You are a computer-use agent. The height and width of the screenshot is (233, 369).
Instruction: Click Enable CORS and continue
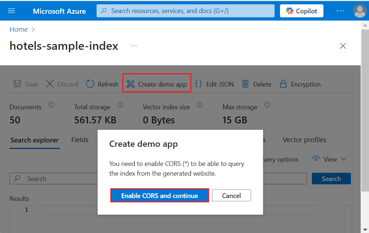160,196
